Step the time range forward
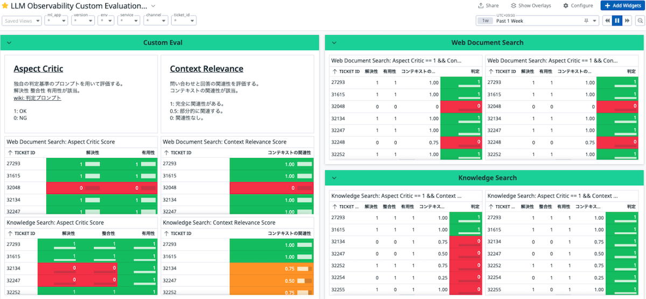 click(627, 20)
